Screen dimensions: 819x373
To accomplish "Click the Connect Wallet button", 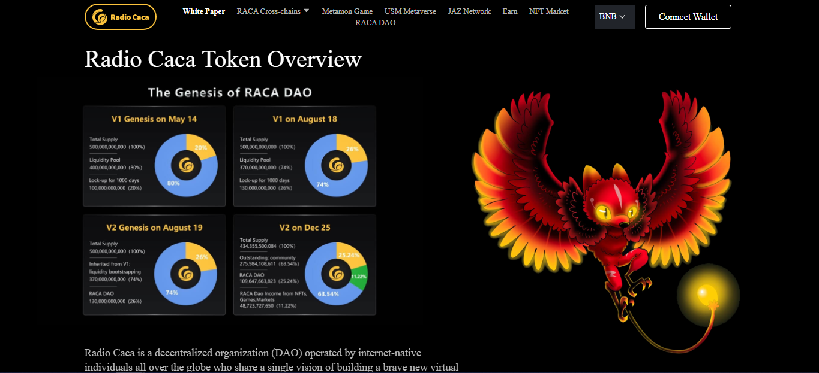I will tap(688, 17).
